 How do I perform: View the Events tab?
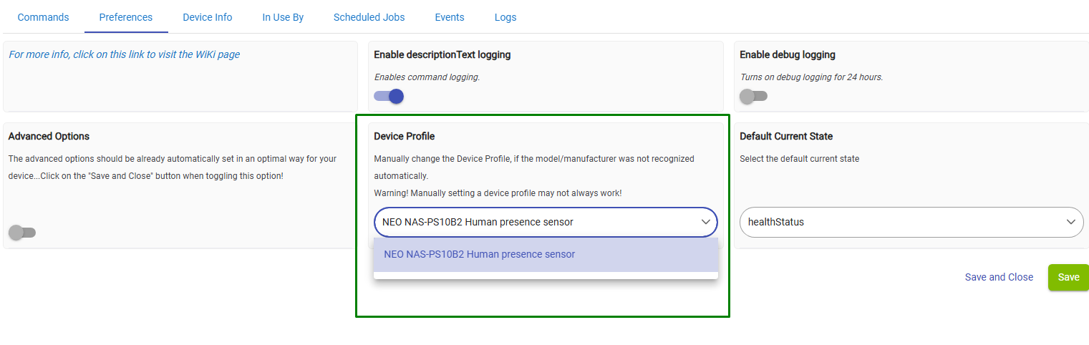click(449, 17)
